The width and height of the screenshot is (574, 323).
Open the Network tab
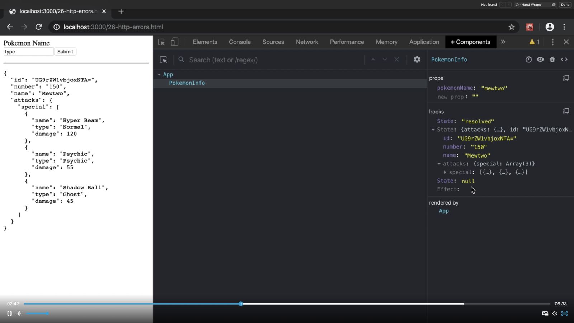coord(307,42)
